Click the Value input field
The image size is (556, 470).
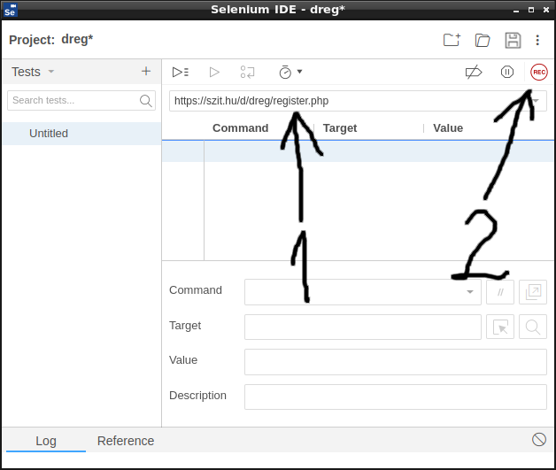(396, 362)
